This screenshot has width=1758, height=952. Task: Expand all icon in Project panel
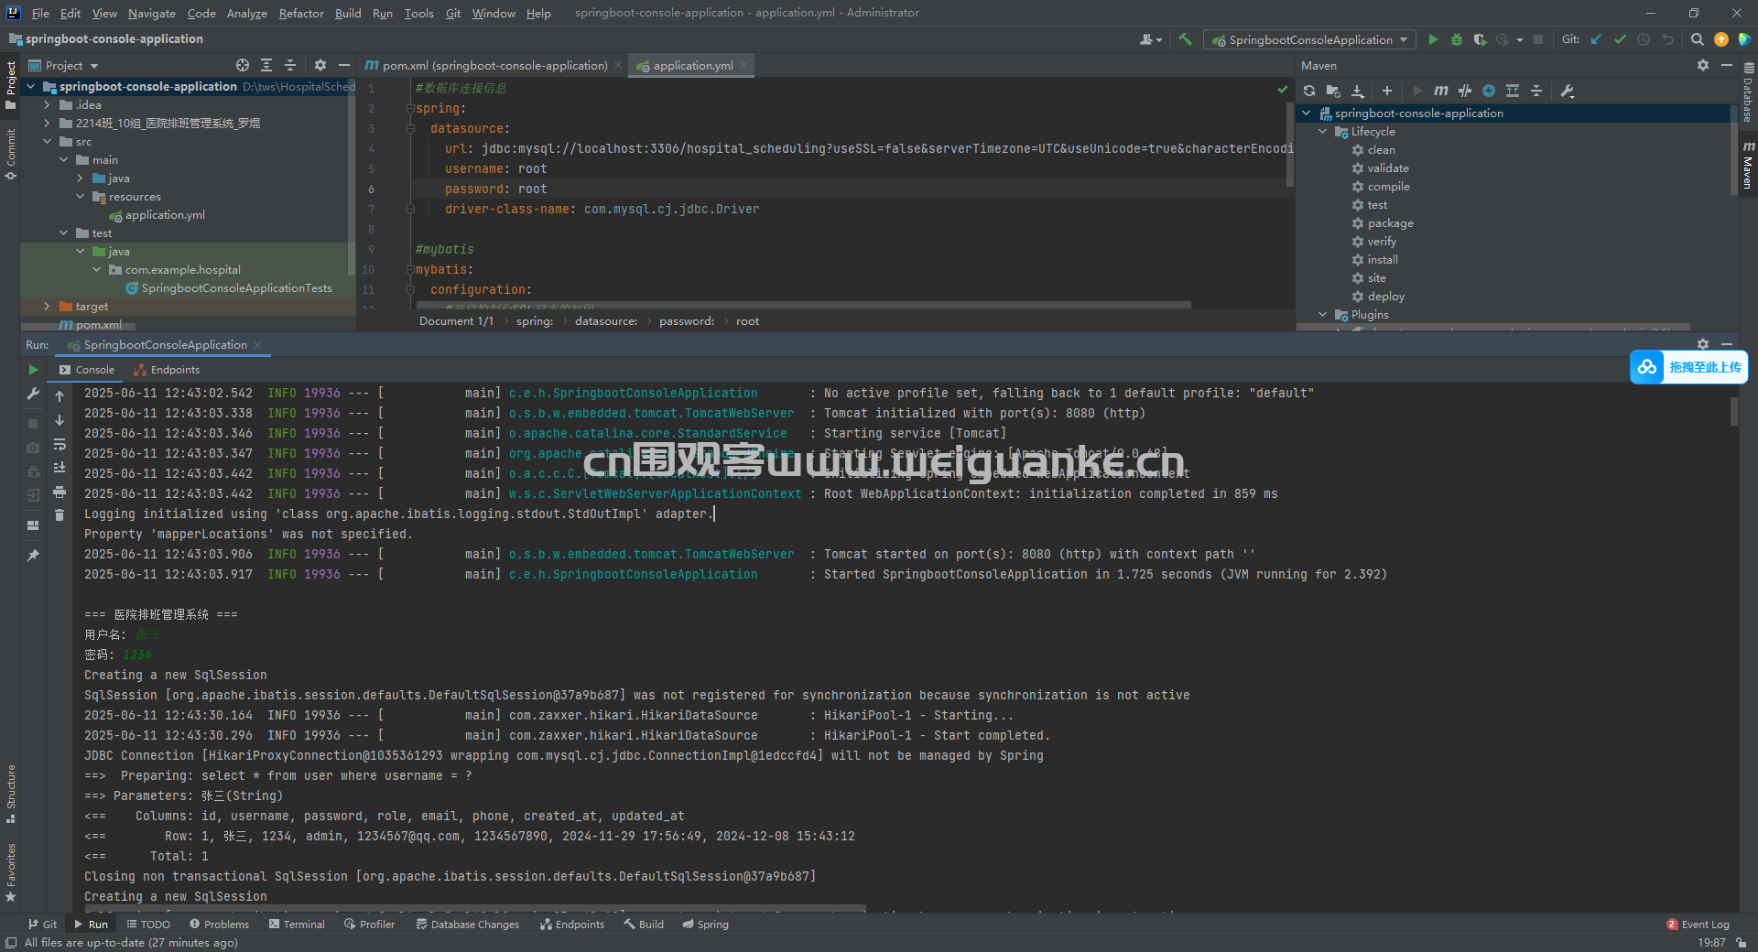pos(266,65)
